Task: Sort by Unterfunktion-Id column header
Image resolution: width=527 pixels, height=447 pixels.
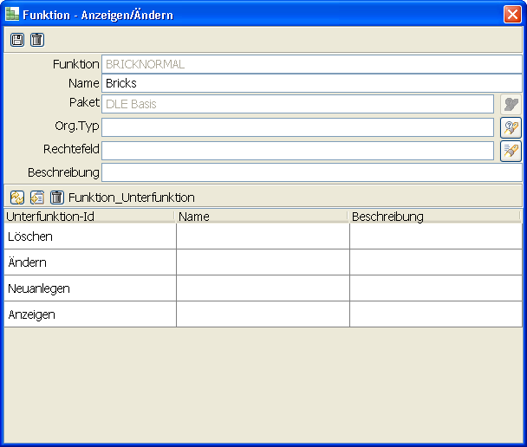Action: [x=88, y=217]
